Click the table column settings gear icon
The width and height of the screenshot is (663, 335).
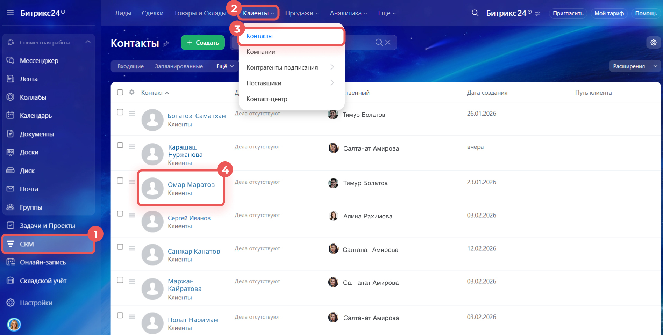132,92
